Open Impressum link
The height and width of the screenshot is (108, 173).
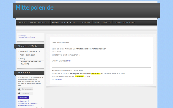[x=22, y=35]
